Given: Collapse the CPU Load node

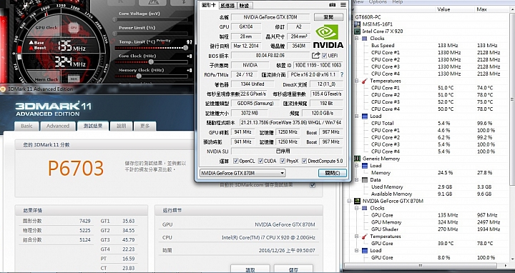Looking at the screenshot, I should click(x=357, y=116).
